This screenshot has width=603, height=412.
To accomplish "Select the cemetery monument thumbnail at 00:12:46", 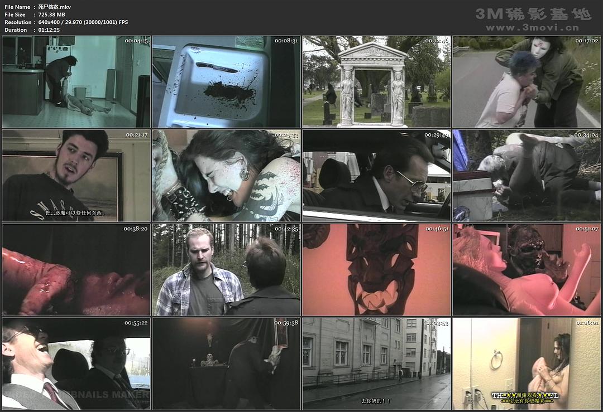I will click(x=376, y=82).
